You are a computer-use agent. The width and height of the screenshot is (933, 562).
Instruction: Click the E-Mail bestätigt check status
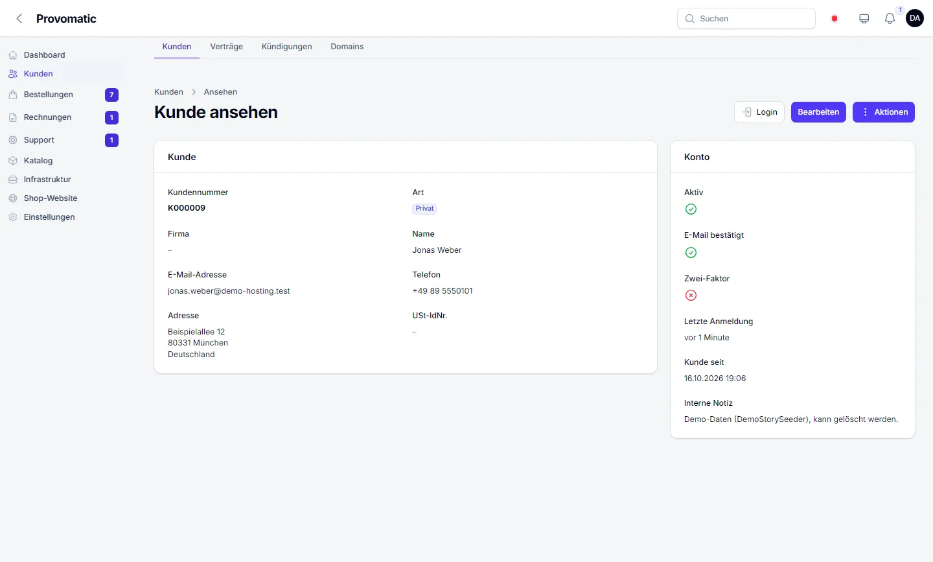coord(691,252)
